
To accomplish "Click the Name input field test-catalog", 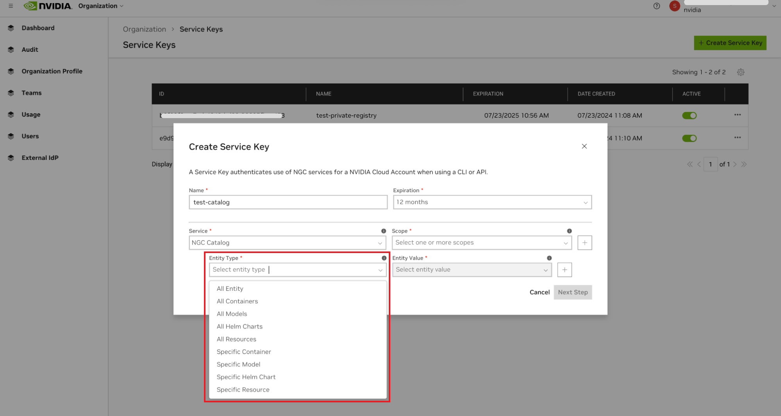I will click(288, 202).
